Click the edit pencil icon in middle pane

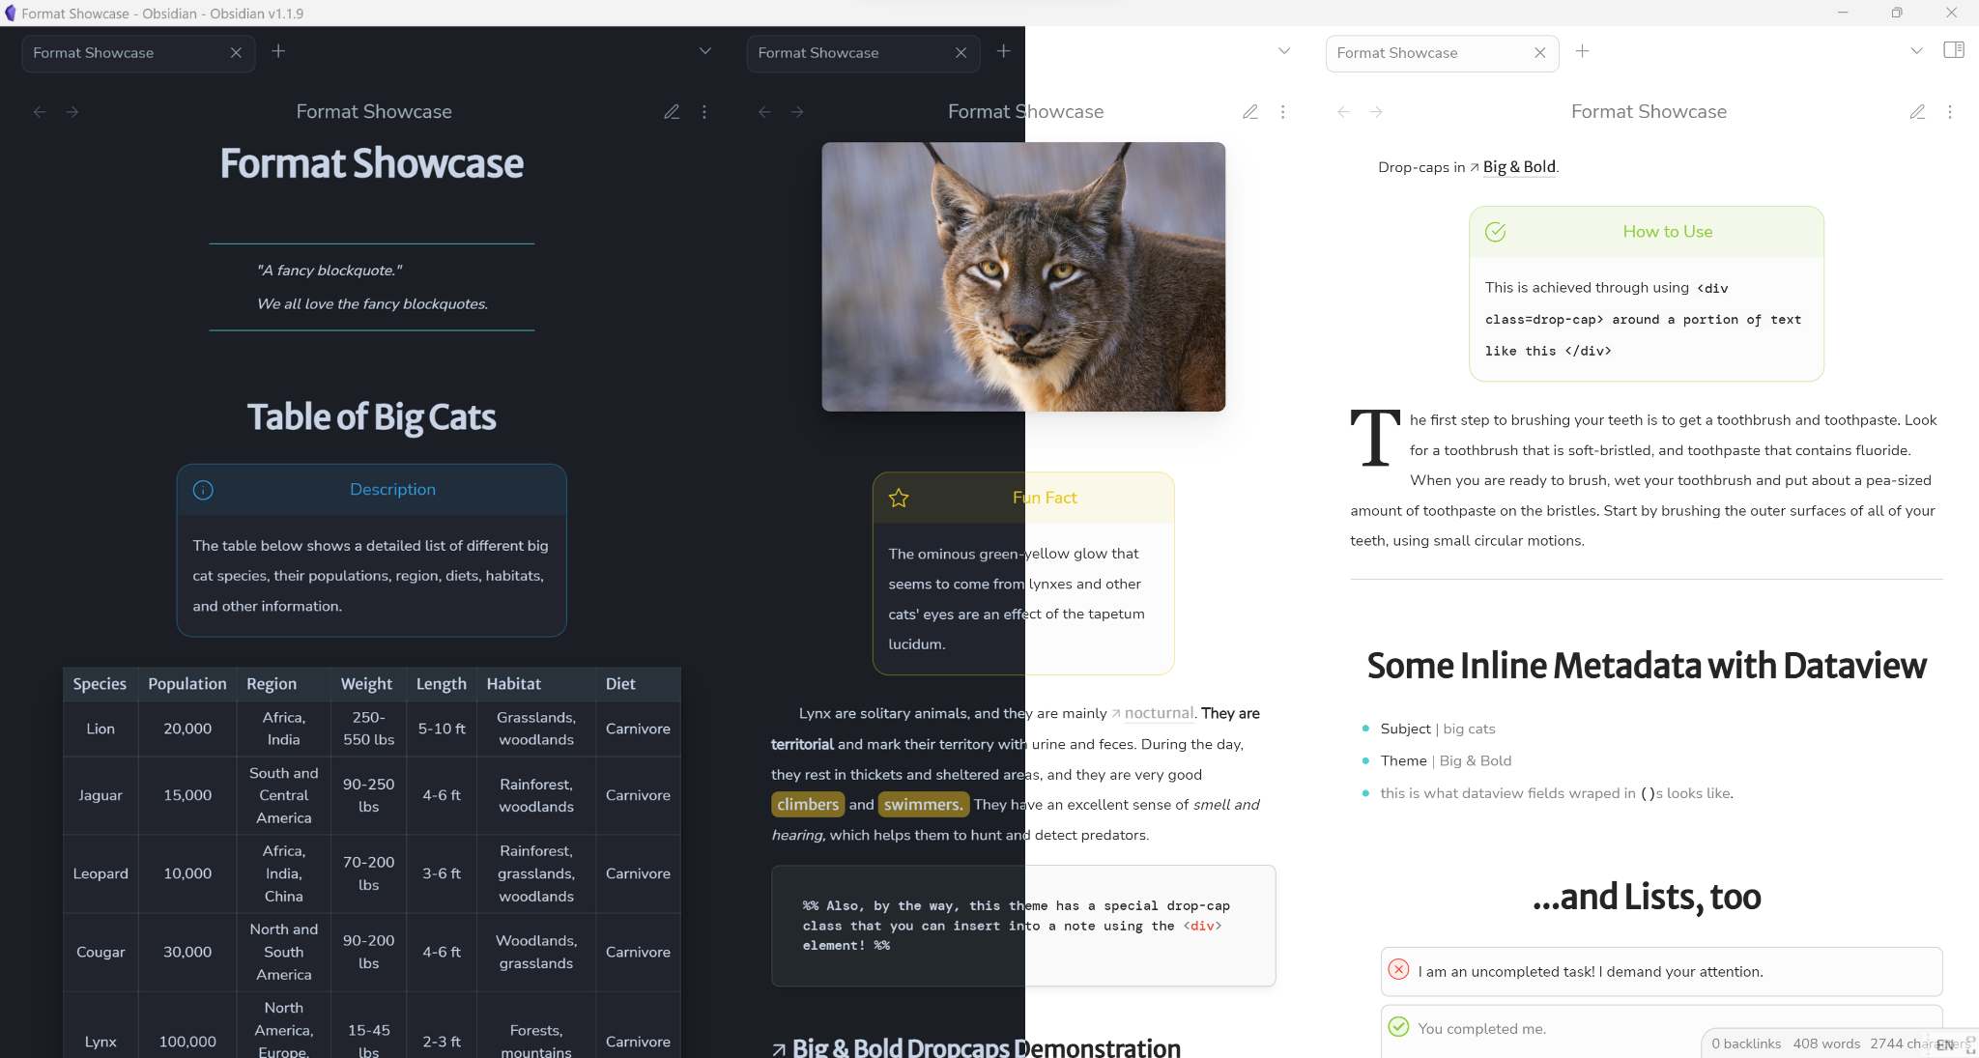click(x=1249, y=112)
